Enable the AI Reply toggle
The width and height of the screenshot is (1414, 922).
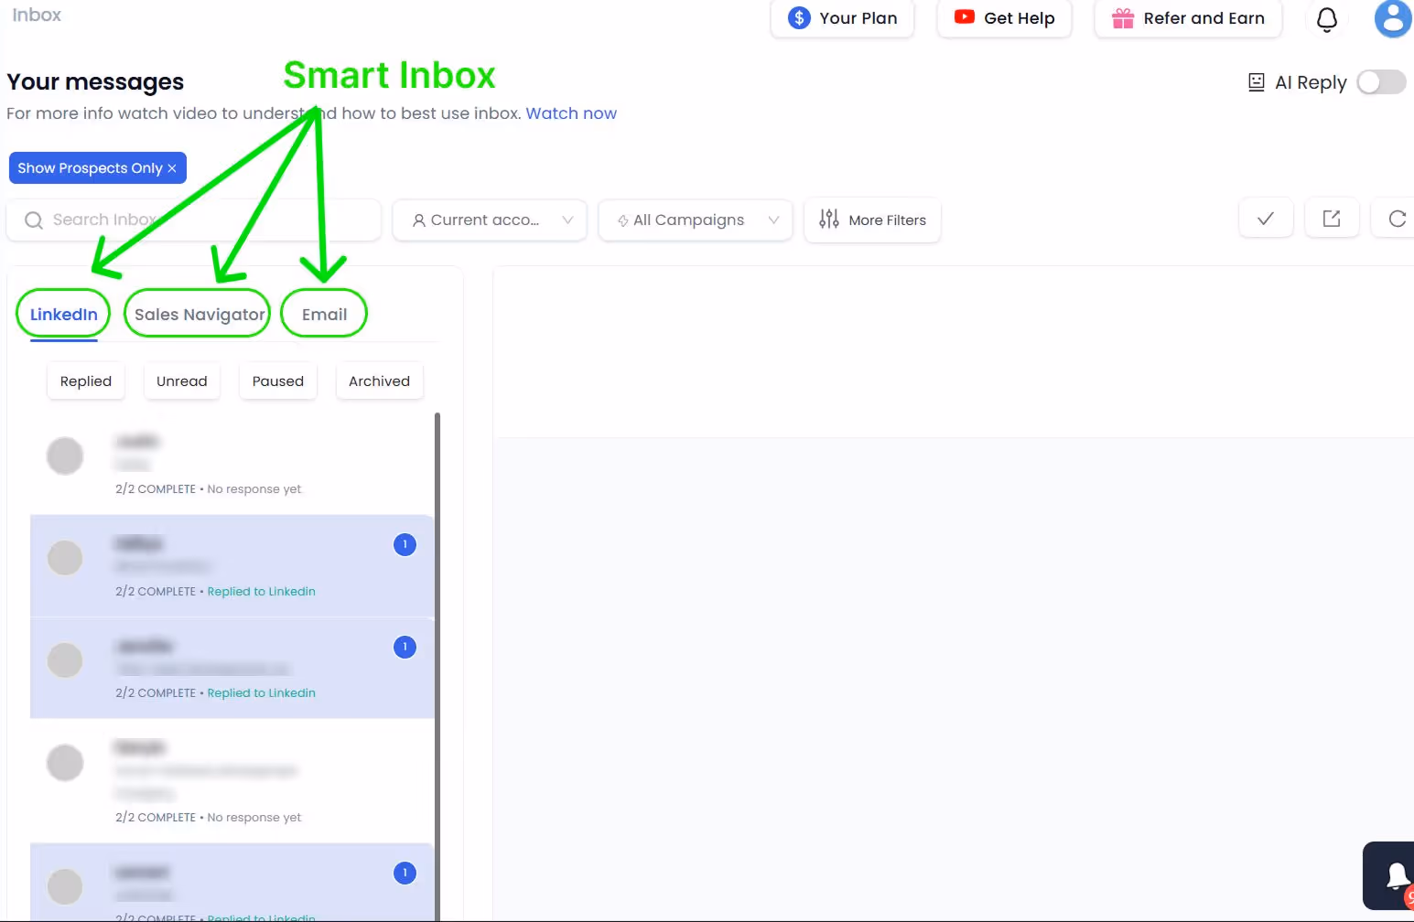point(1381,81)
